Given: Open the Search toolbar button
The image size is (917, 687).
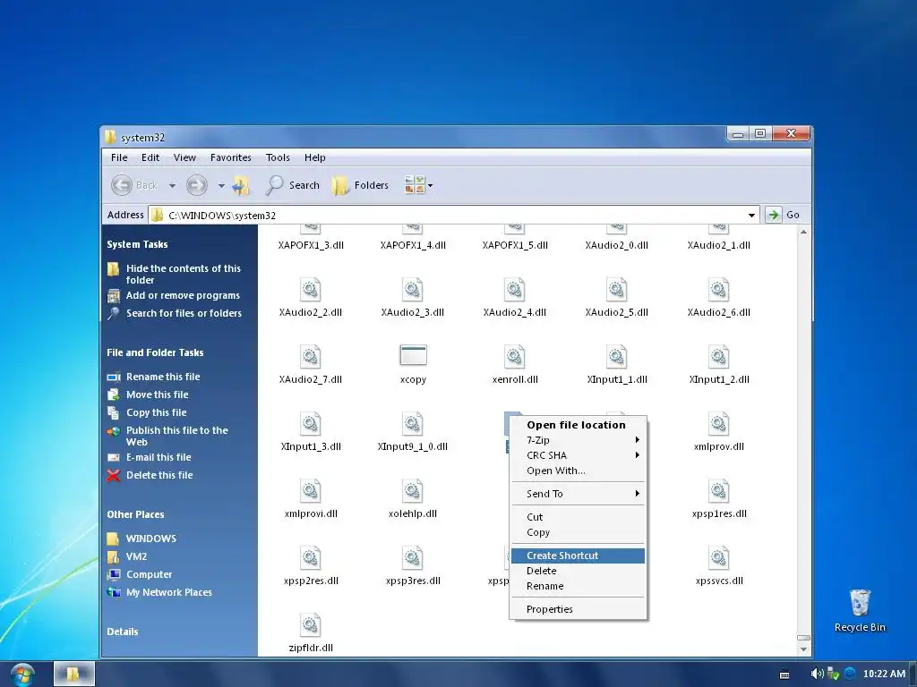Looking at the screenshot, I should 293,185.
